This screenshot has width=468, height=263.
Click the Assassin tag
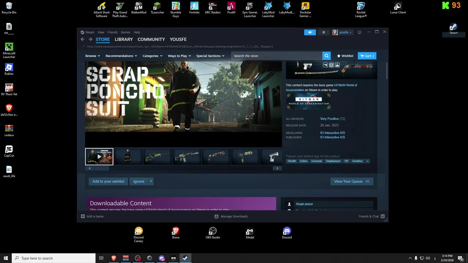[x=317, y=161]
